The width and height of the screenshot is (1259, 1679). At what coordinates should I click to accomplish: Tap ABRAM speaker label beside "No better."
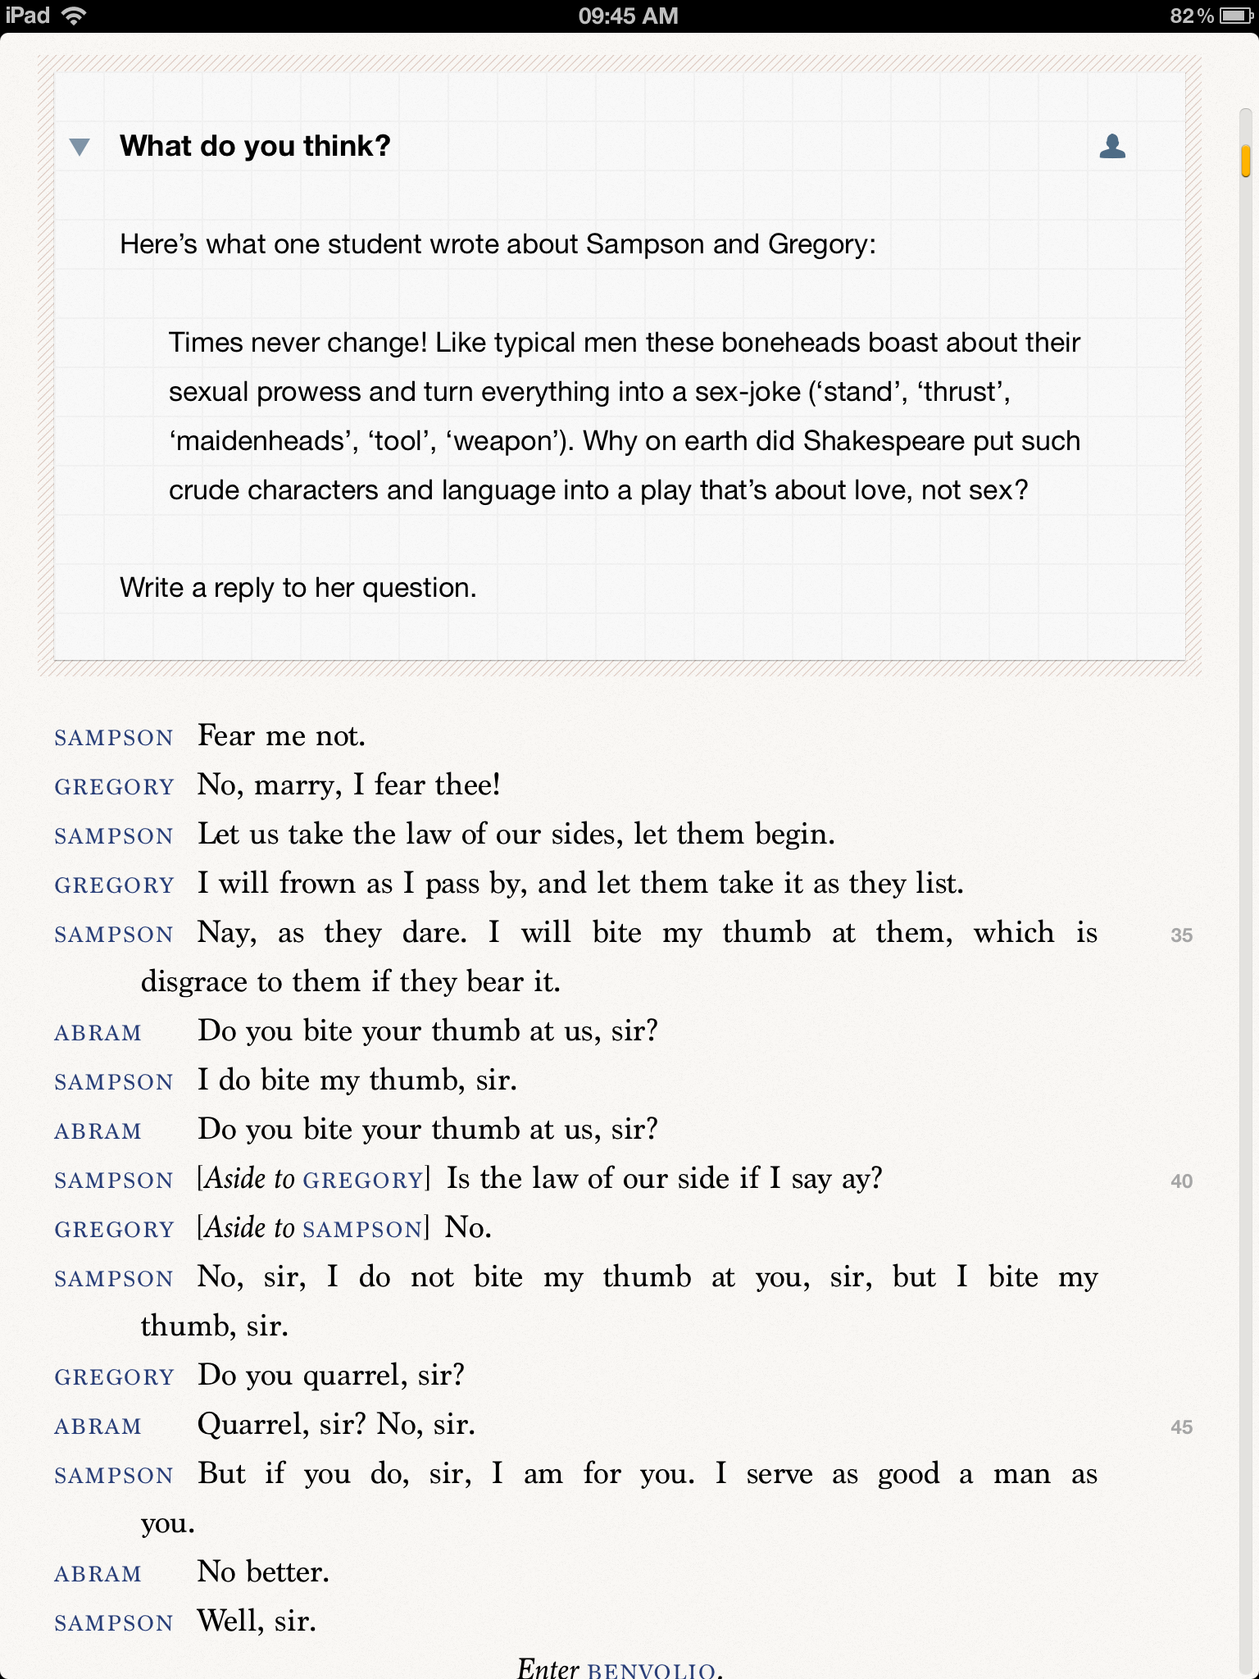tap(98, 1574)
